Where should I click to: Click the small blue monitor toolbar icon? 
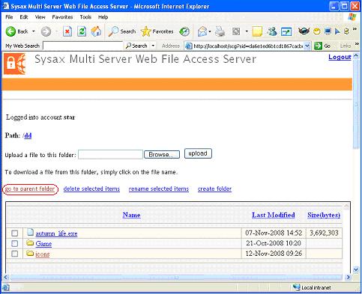coord(328,31)
